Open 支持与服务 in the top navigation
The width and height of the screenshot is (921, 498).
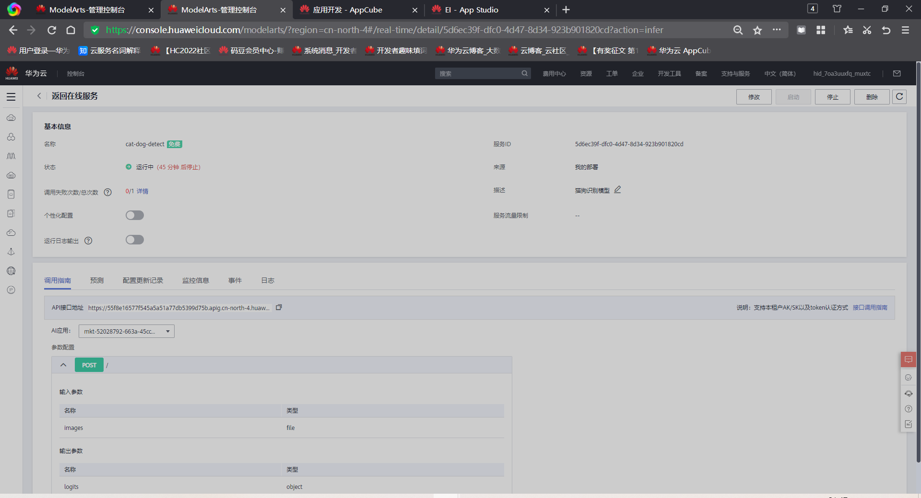(736, 73)
